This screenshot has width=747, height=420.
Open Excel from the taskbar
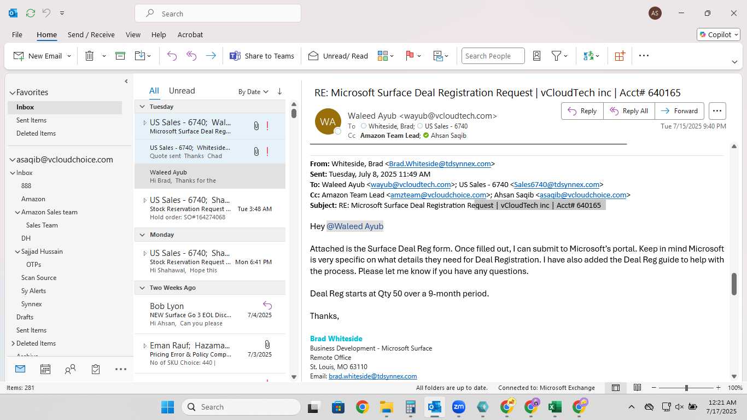[x=555, y=407]
